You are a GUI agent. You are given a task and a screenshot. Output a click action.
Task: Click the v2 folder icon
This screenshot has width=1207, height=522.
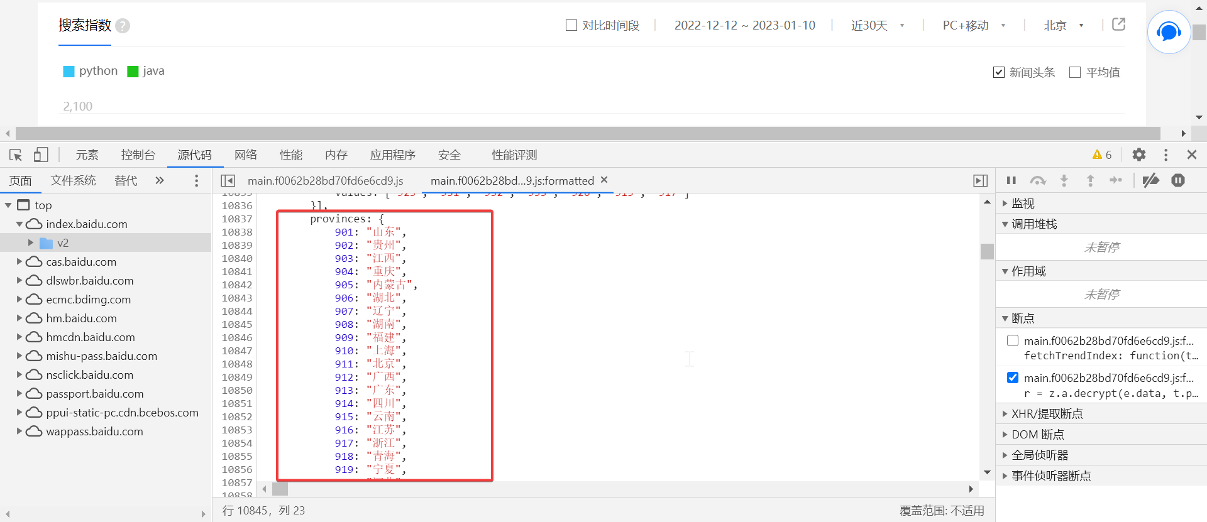[46, 243]
